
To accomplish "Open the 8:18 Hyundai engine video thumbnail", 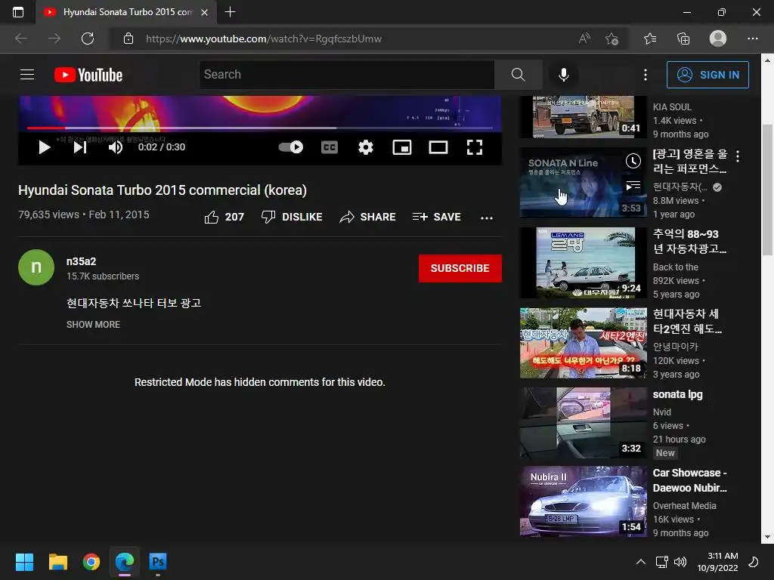I will point(584,343).
